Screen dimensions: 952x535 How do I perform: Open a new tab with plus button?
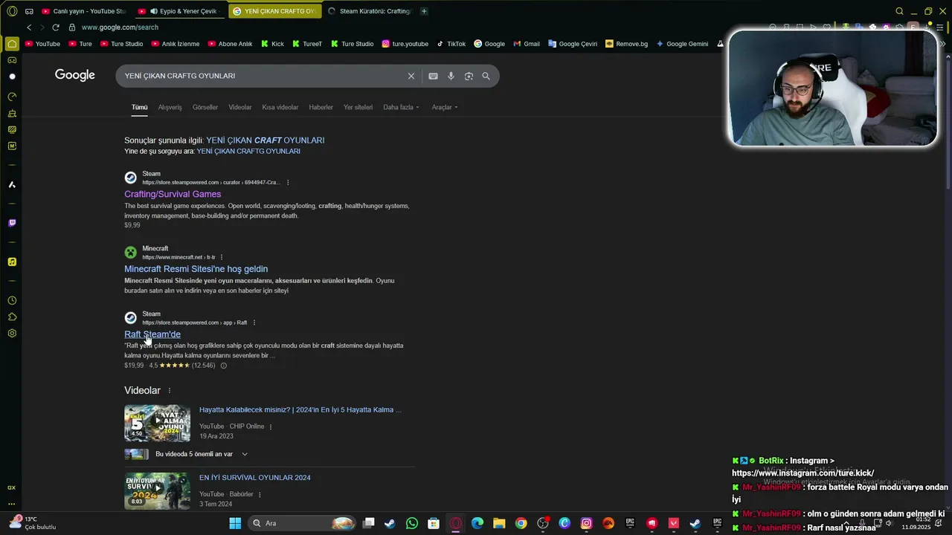[424, 11]
